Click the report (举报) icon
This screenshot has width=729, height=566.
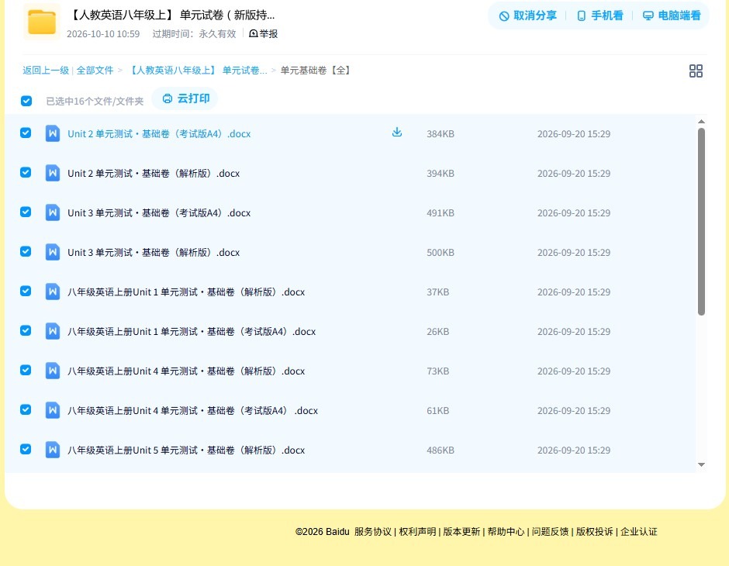(x=254, y=33)
